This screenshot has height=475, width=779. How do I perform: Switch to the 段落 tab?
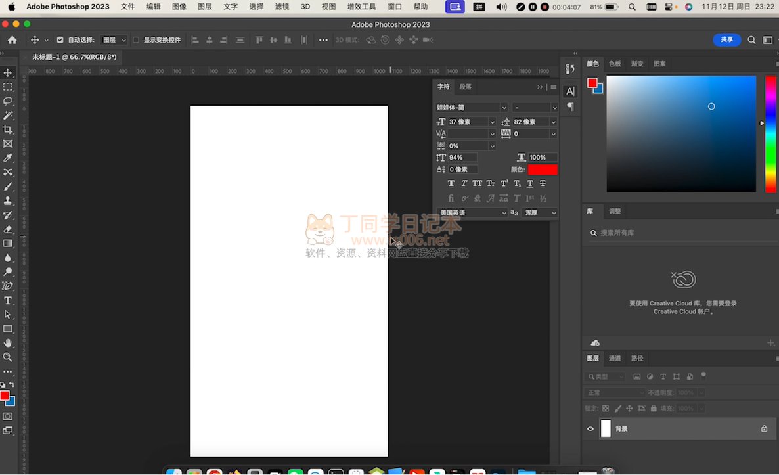465,87
